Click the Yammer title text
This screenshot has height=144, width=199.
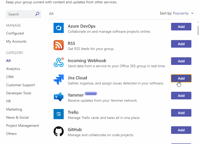pyautogui.click(x=76, y=95)
